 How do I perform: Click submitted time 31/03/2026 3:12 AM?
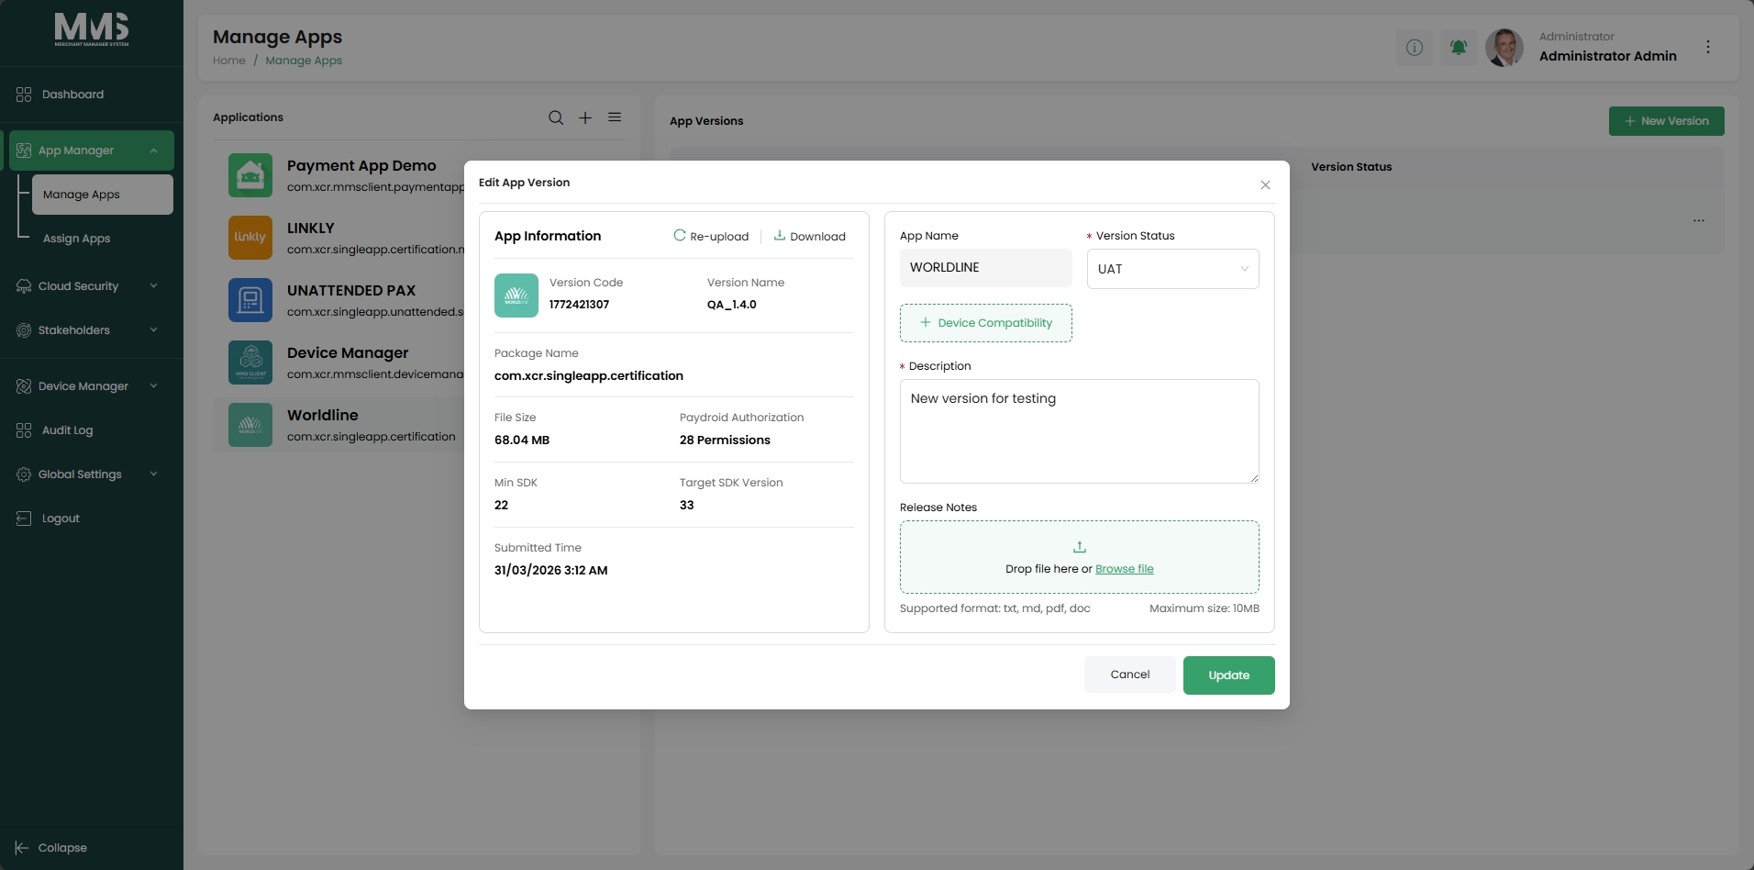[x=551, y=571]
